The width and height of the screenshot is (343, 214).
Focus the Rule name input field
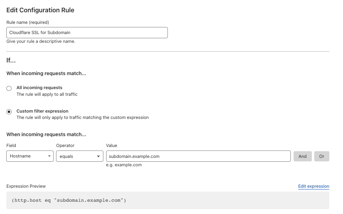(87, 33)
